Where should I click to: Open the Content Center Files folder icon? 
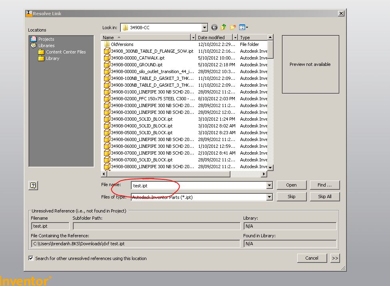click(42, 52)
